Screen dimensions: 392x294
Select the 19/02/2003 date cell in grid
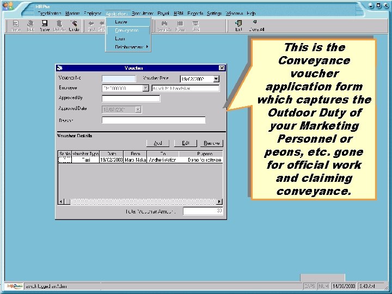112,160
